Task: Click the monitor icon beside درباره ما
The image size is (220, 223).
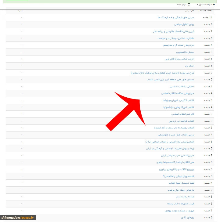Action: [x=189, y=5]
